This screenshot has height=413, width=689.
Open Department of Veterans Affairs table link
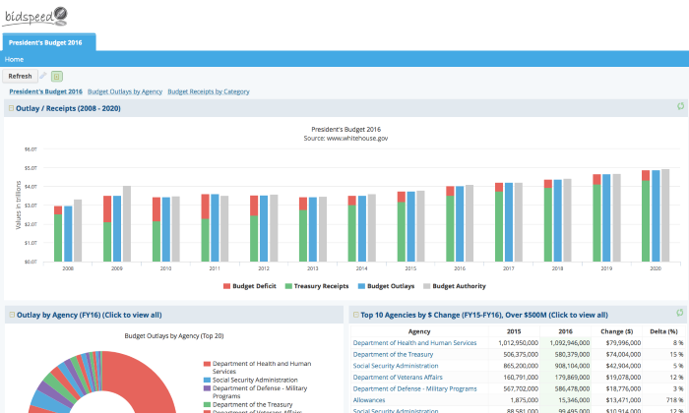pos(398,377)
